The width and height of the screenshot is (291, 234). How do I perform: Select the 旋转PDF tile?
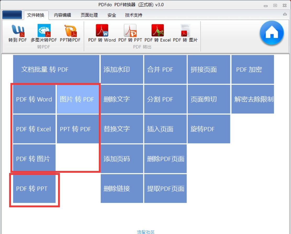tap(209, 129)
